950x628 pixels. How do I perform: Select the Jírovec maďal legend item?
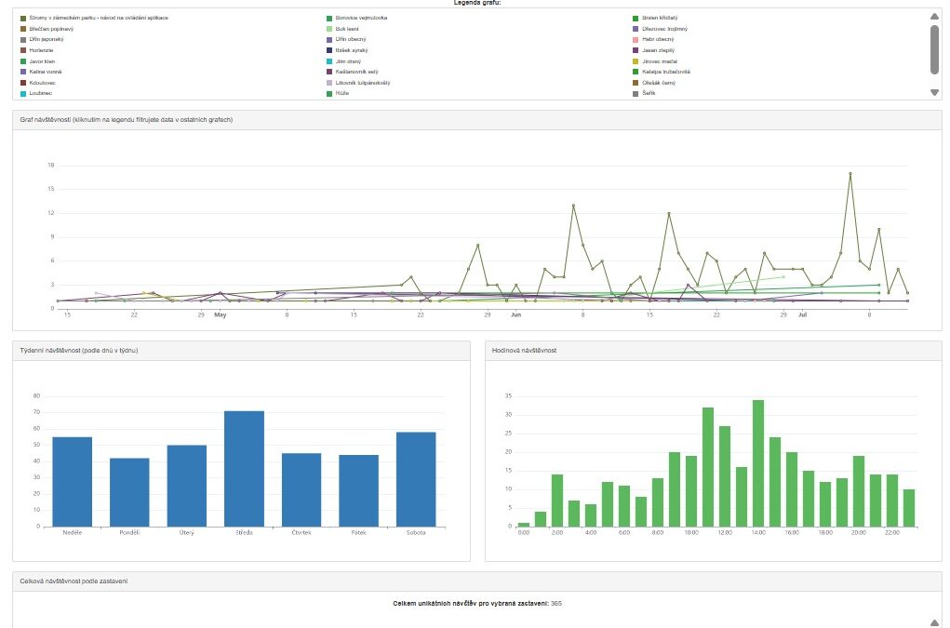655,61
